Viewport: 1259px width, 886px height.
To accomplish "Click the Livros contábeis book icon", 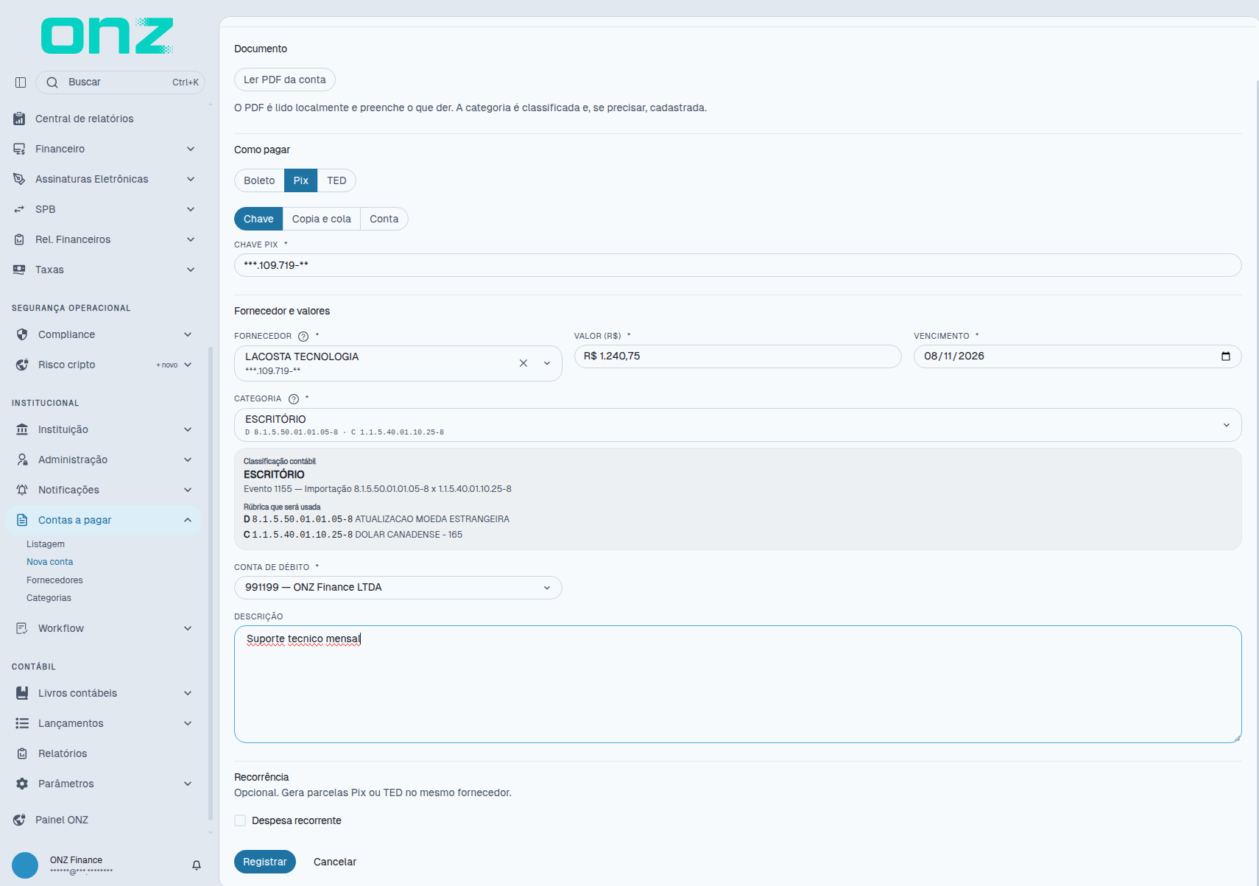I will [x=22, y=693].
